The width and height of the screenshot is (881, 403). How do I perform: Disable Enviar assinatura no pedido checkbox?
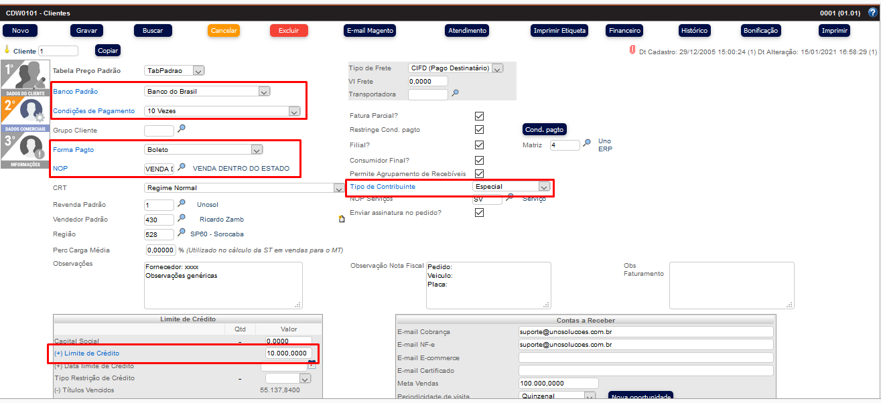click(479, 213)
